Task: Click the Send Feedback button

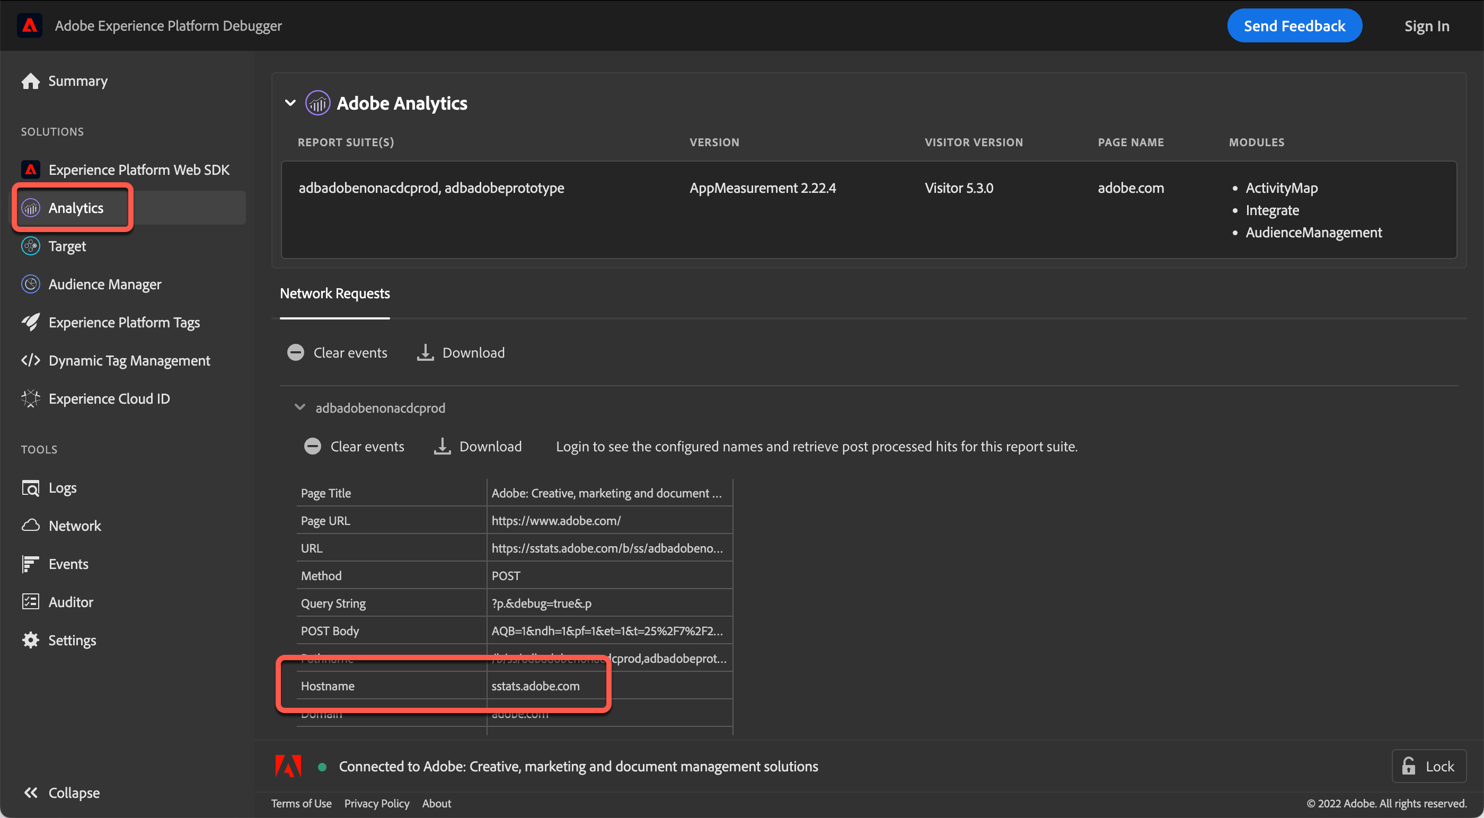Action: [1294, 26]
